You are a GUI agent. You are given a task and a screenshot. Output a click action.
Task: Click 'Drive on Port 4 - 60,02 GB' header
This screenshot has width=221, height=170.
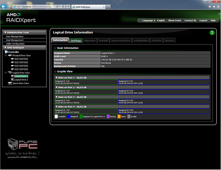(x=132, y=107)
